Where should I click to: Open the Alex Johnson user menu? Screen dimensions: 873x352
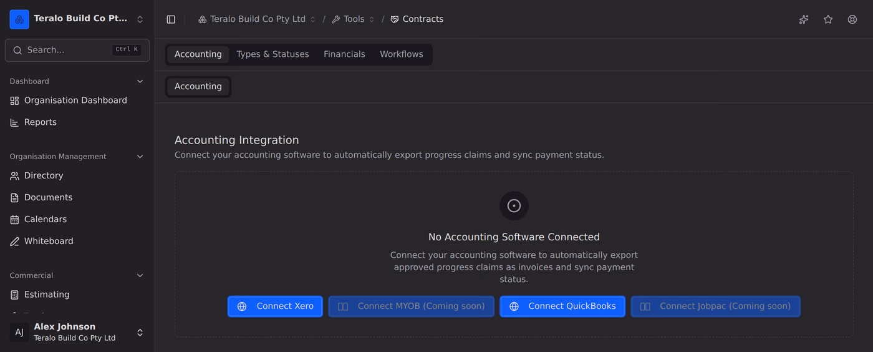click(77, 333)
